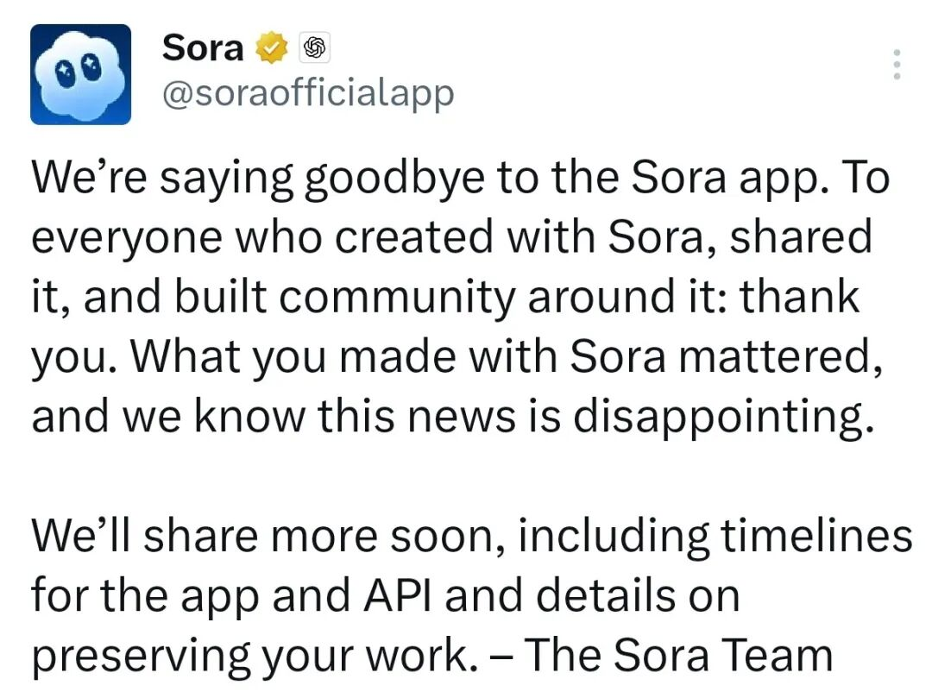
Task: Open the bold Sora display name
Action: pos(202,47)
